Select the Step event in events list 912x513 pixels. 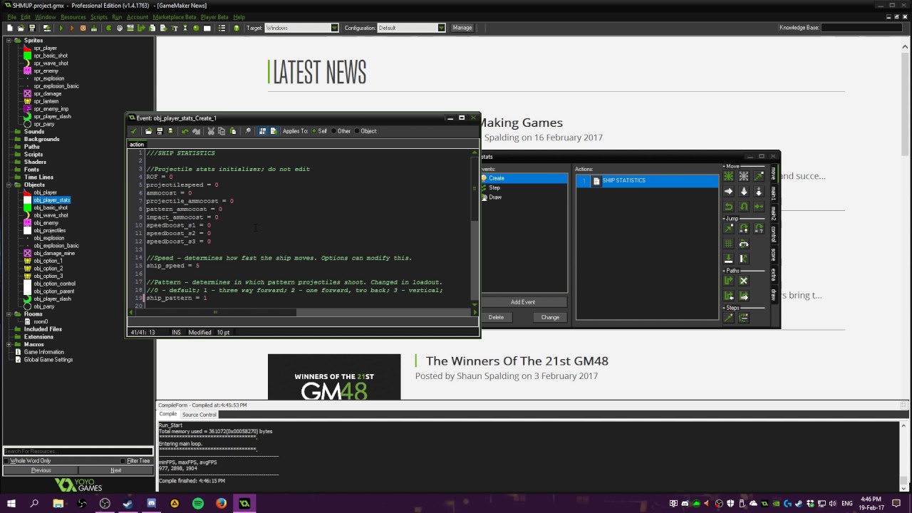(494, 187)
